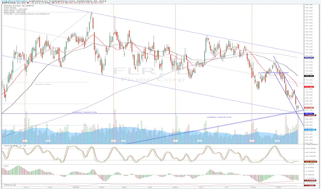This screenshot has height=189, width=321.
Task: Click the earnings E marker above Aug
Action: coord(252,141)
